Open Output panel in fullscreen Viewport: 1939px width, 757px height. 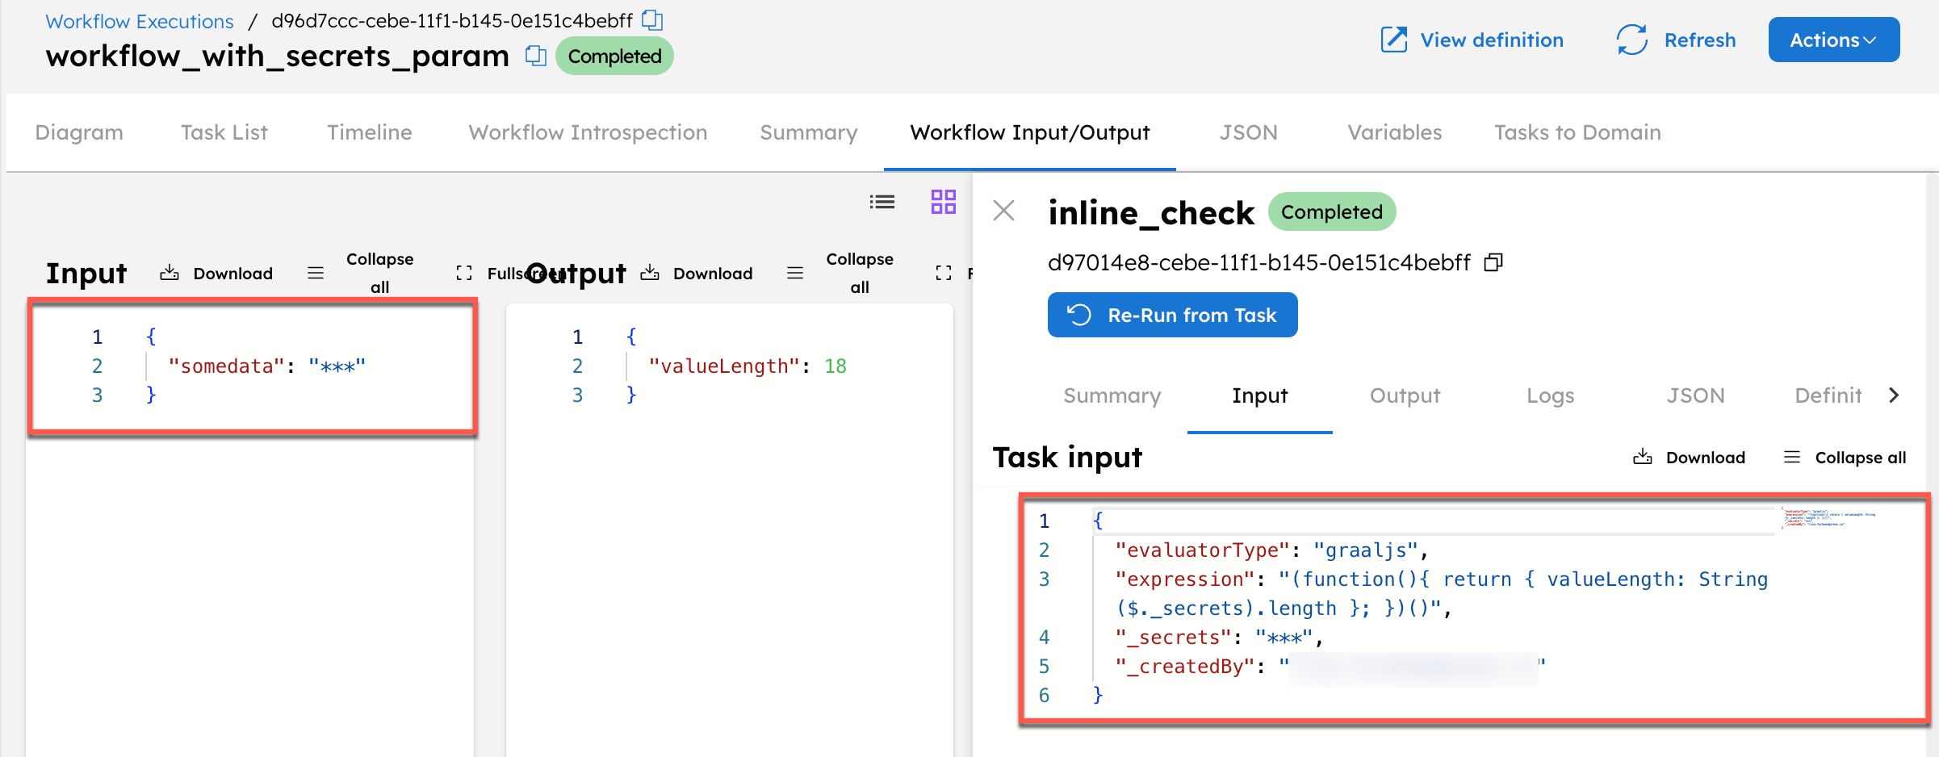953,274
